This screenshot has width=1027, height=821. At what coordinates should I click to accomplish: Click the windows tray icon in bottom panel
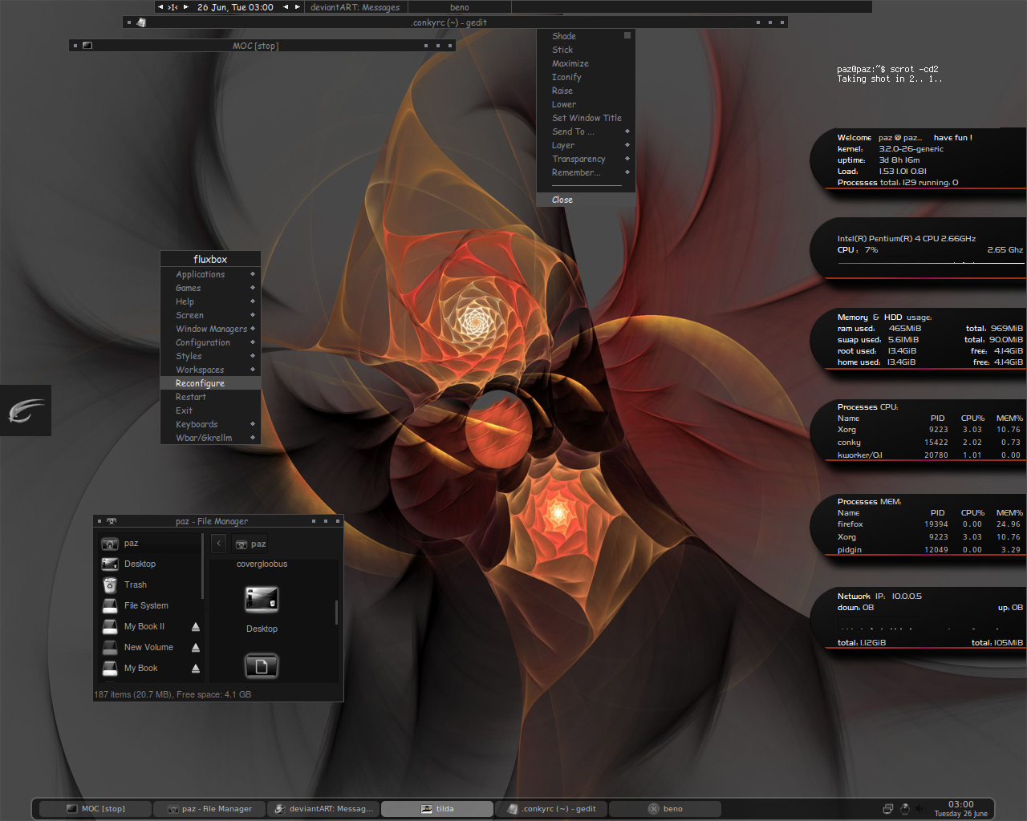point(887,809)
